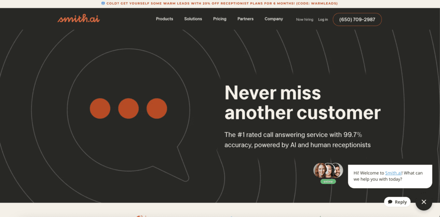Image resolution: width=440 pixels, height=217 pixels.
Task: Click the online agents avatar group
Action: click(x=328, y=170)
